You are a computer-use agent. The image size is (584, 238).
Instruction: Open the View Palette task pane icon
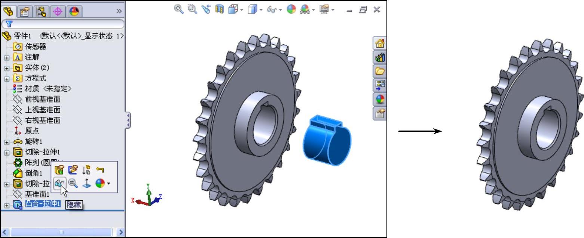pos(380,85)
